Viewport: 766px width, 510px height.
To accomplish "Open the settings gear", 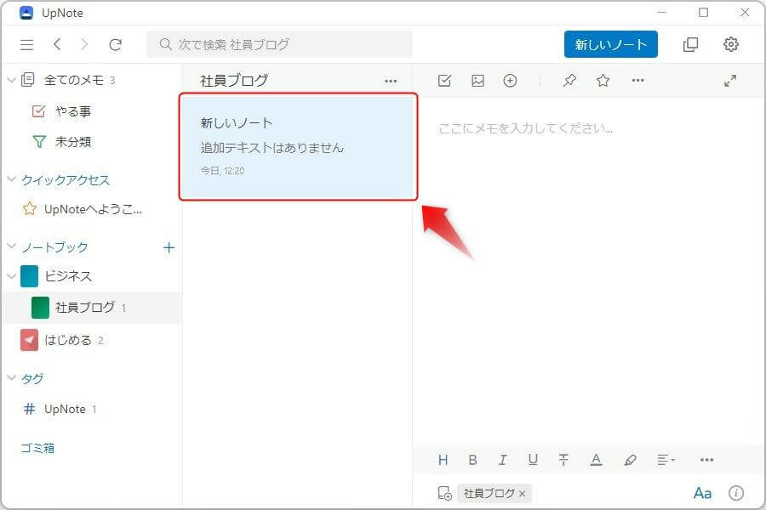I will tap(731, 44).
